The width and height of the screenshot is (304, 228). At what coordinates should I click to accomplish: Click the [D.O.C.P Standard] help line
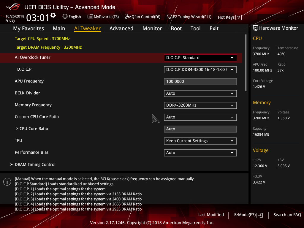coord(64,184)
